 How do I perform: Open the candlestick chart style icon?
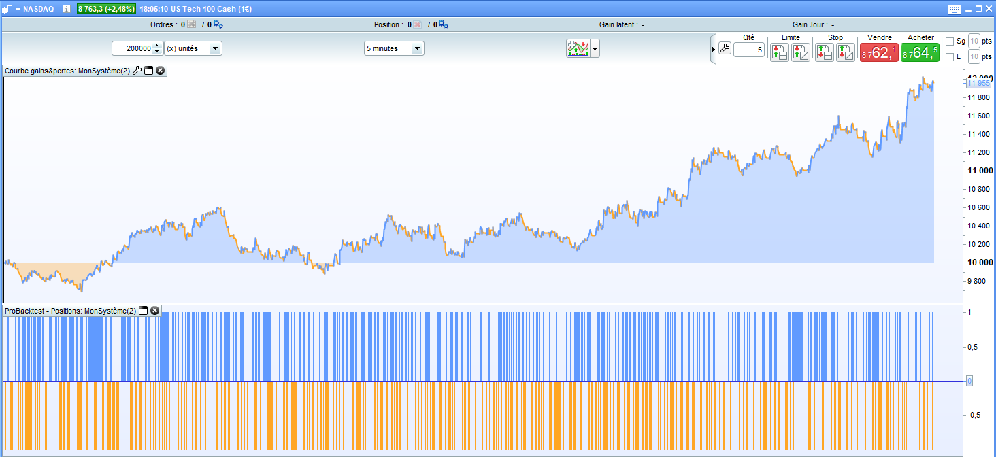click(x=7, y=10)
